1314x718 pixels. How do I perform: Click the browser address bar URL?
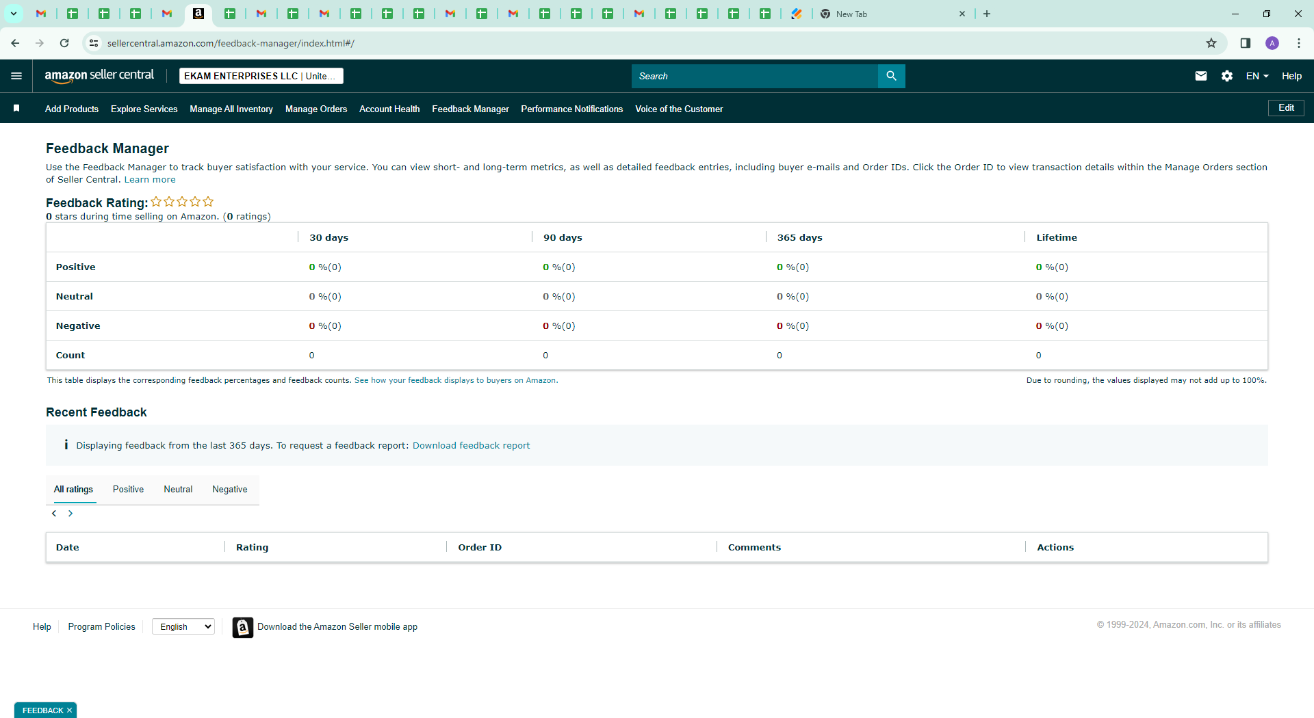point(231,43)
